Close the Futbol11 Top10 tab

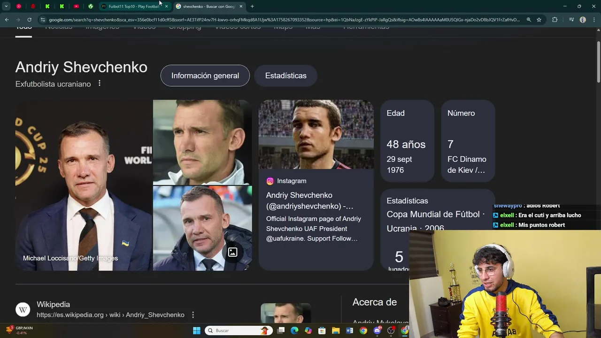[x=166, y=6]
